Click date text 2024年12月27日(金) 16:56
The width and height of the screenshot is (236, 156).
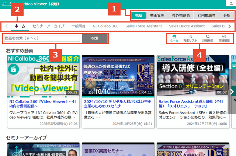(207, 124)
